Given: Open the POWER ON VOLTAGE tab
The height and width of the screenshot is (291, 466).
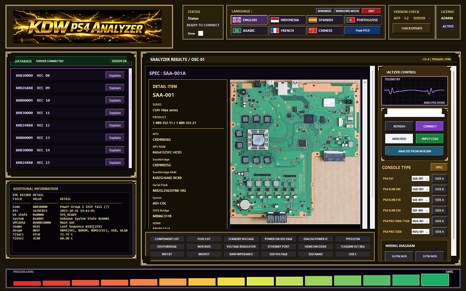Looking at the screenshot, I should pyautogui.click(x=278, y=239).
